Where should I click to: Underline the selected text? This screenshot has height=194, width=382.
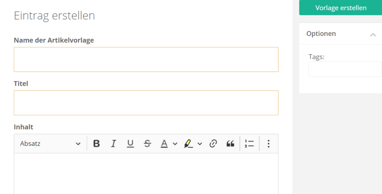pos(130,144)
